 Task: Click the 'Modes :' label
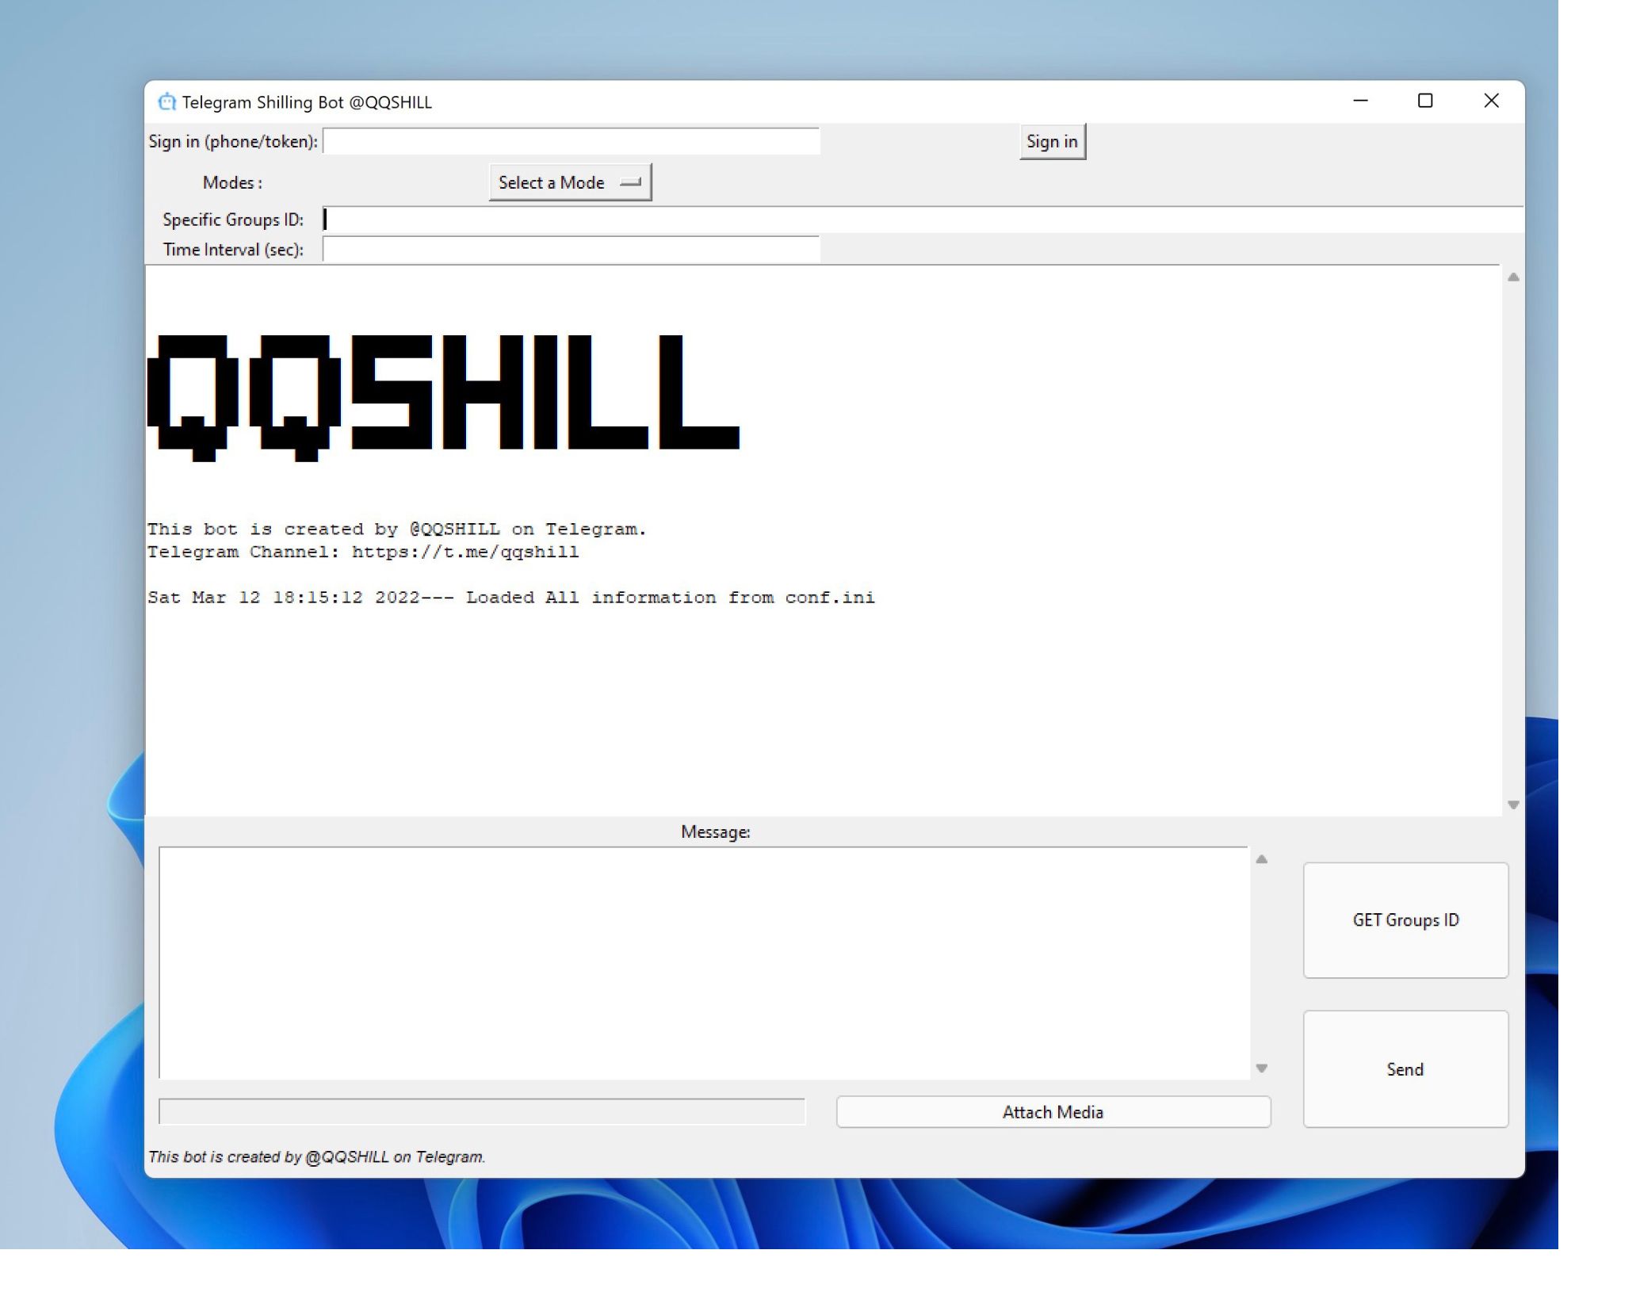(232, 183)
